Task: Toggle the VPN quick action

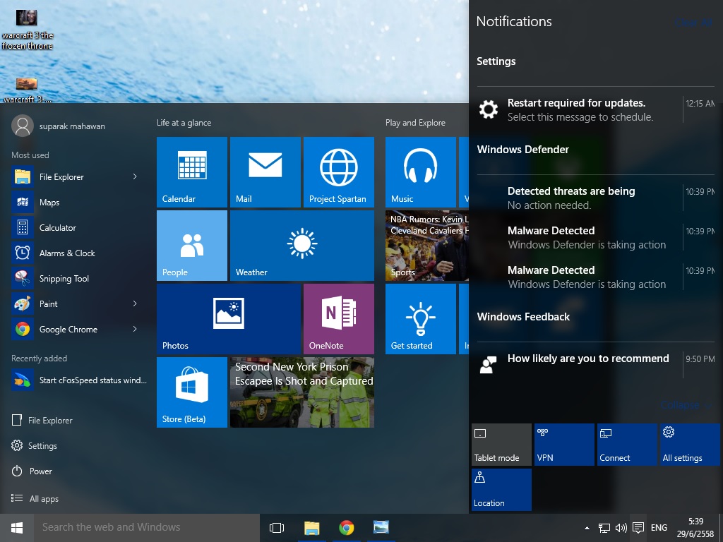Action: tap(563, 445)
